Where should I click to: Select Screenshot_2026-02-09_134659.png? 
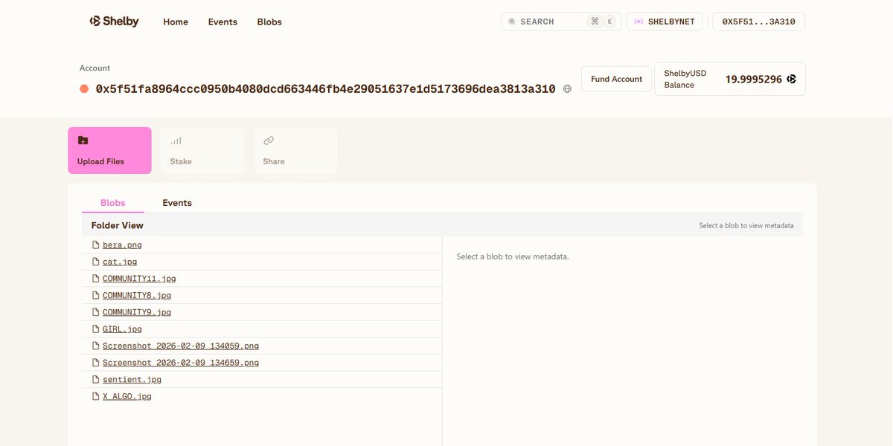(181, 363)
